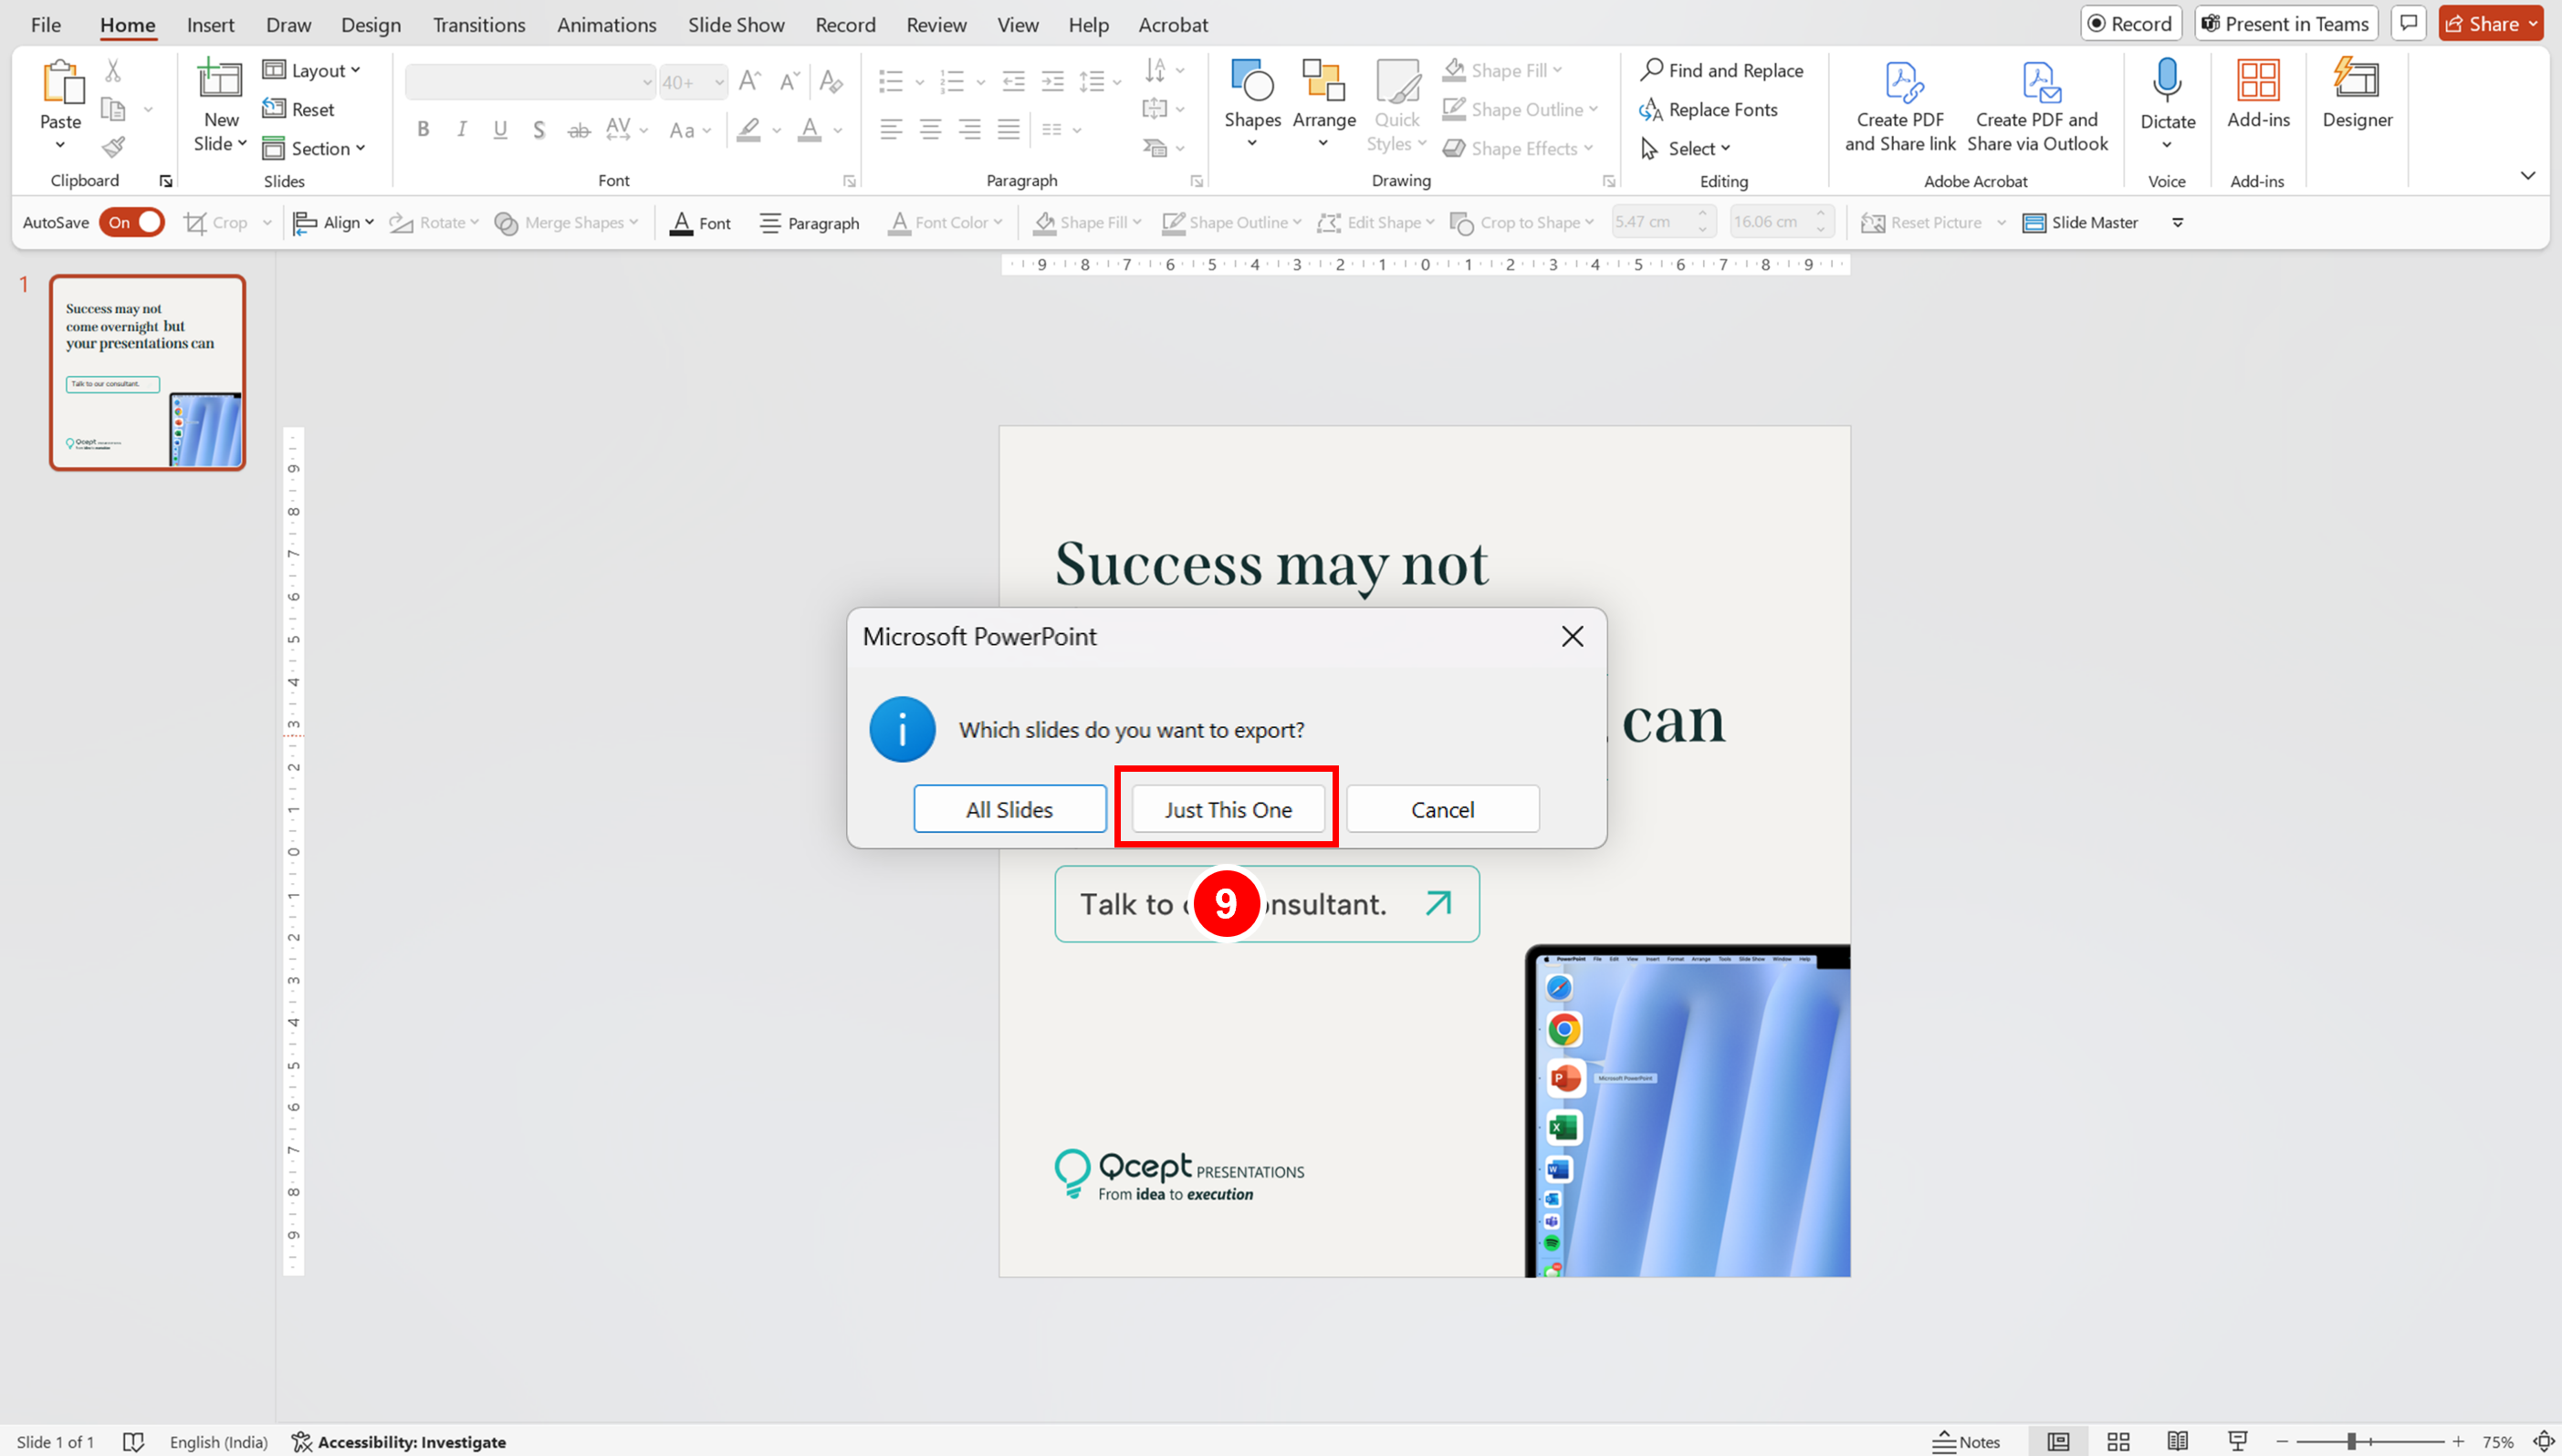The height and width of the screenshot is (1456, 2562).
Task: Open the Transitions tab
Action: [478, 25]
